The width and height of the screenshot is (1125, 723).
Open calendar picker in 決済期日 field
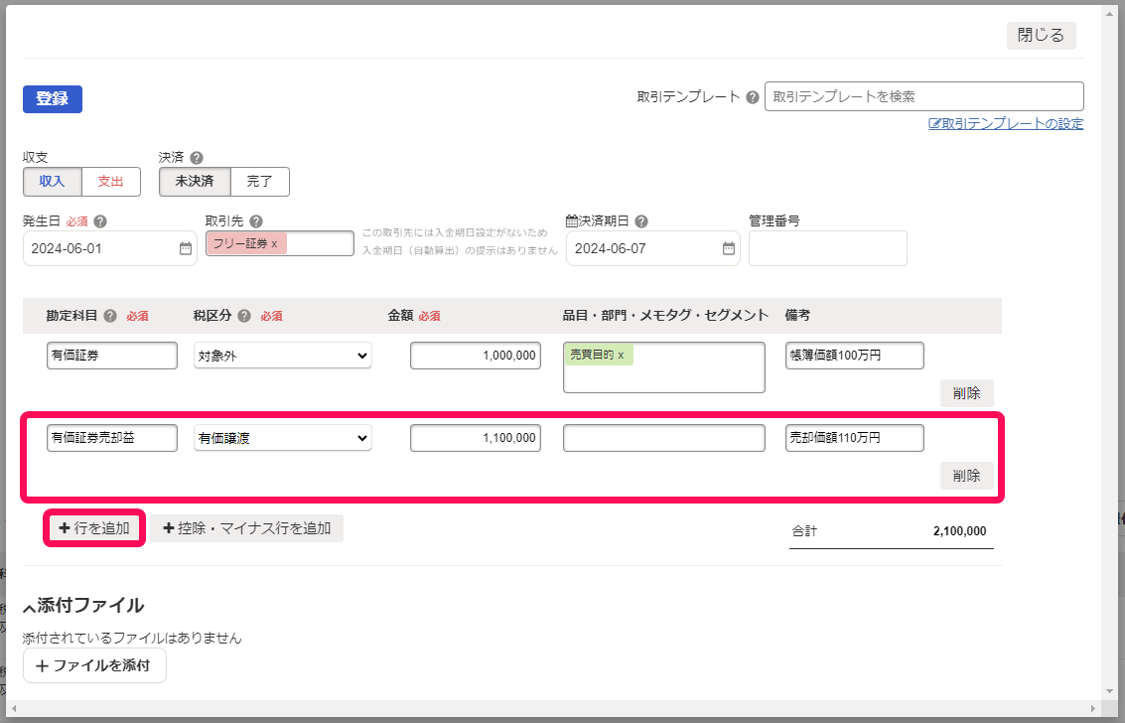(728, 249)
